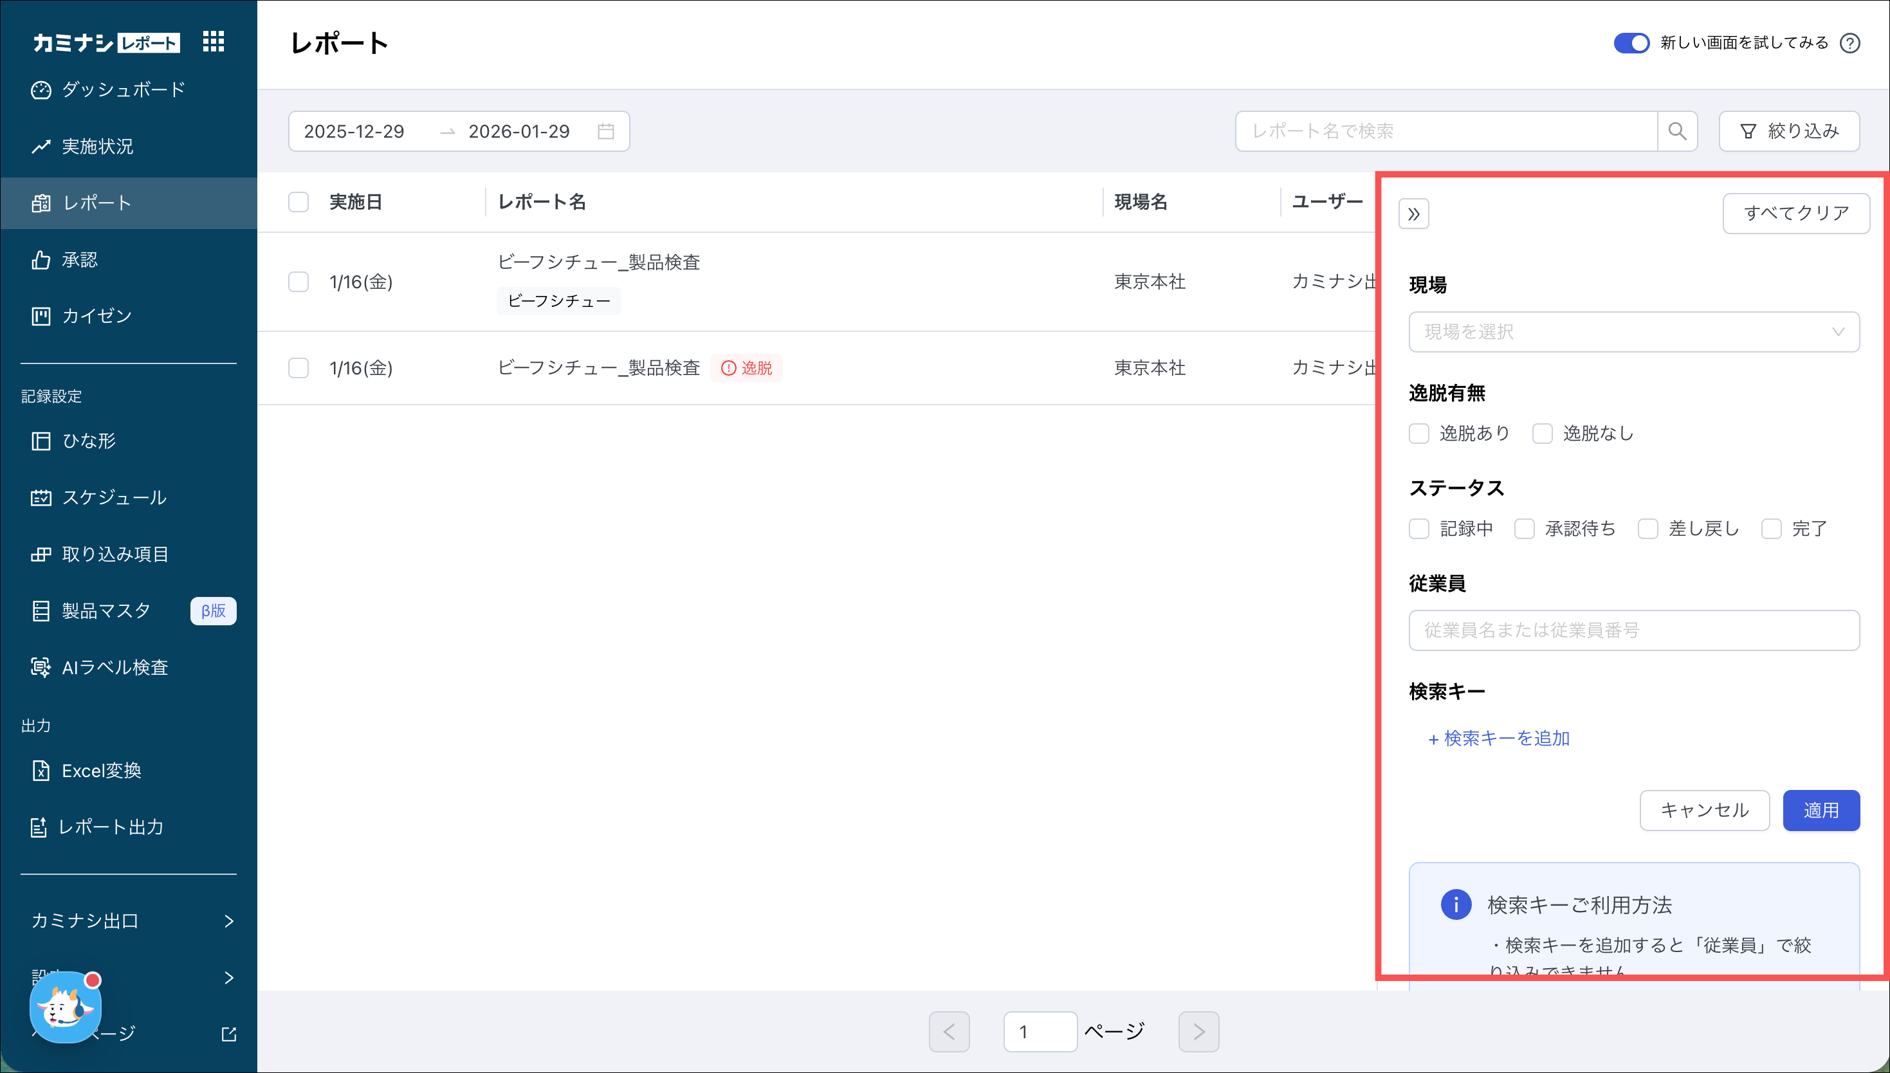Open Excel変換 in the sidebar

101,771
